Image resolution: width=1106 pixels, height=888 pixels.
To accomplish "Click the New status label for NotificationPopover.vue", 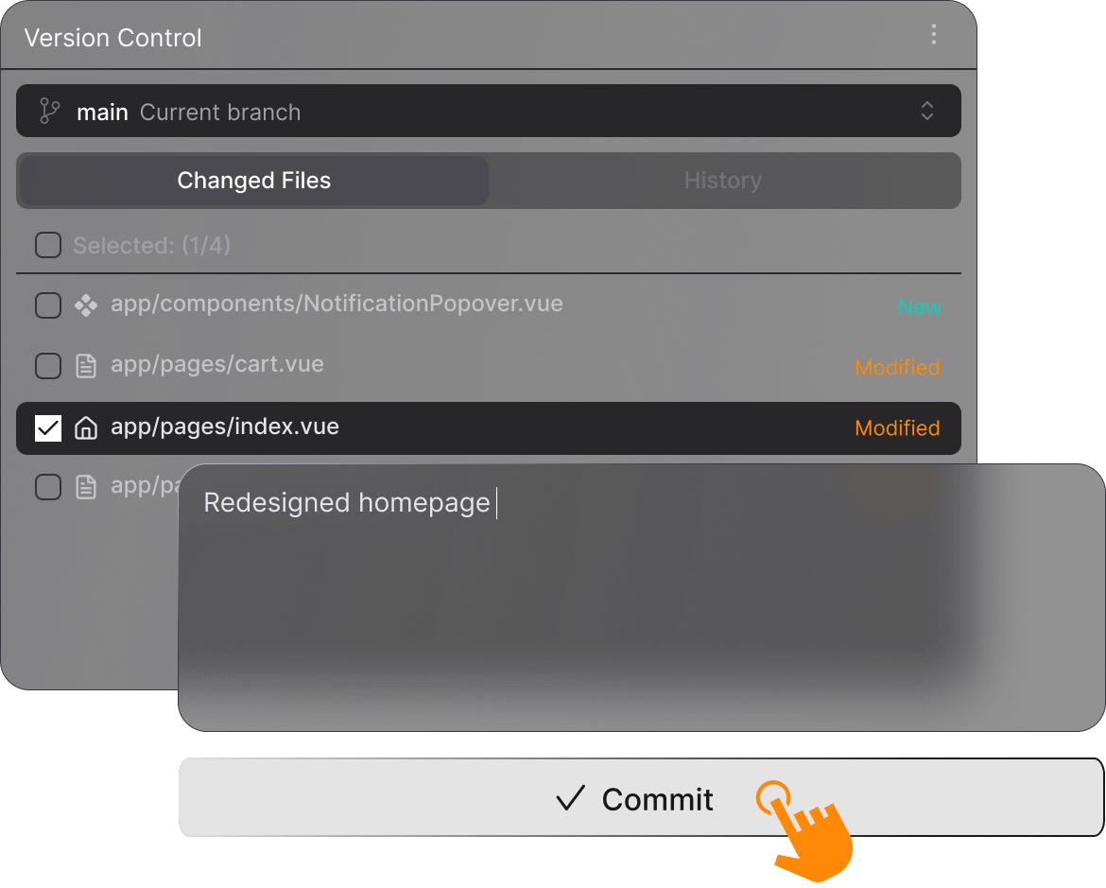I will coord(919,307).
